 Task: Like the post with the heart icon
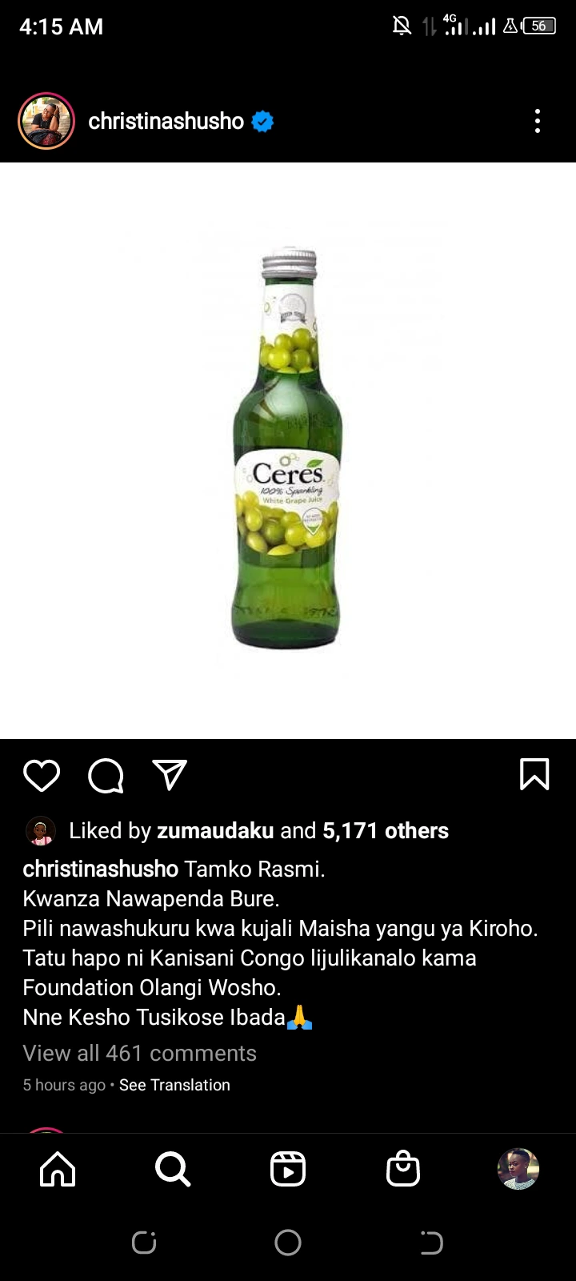coord(42,775)
